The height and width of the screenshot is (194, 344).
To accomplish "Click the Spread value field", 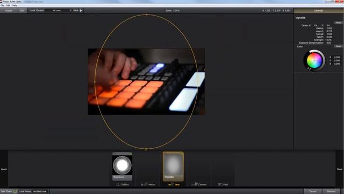I will 329,34.
